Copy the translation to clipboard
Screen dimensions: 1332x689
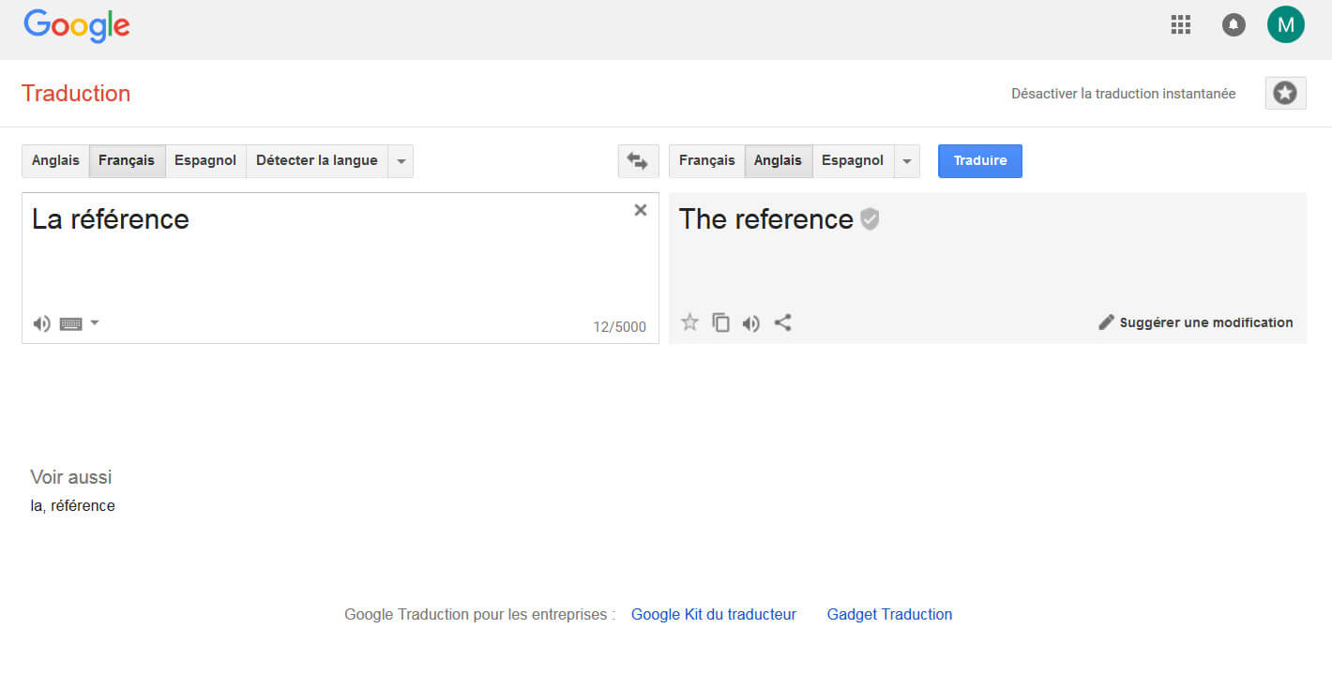point(720,322)
